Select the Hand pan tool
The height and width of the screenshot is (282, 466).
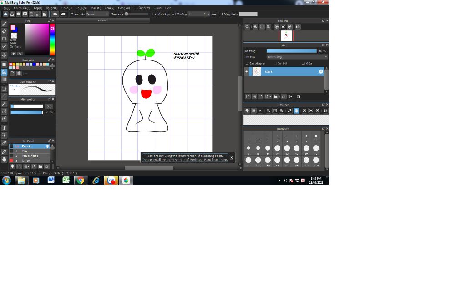(x=4, y=160)
